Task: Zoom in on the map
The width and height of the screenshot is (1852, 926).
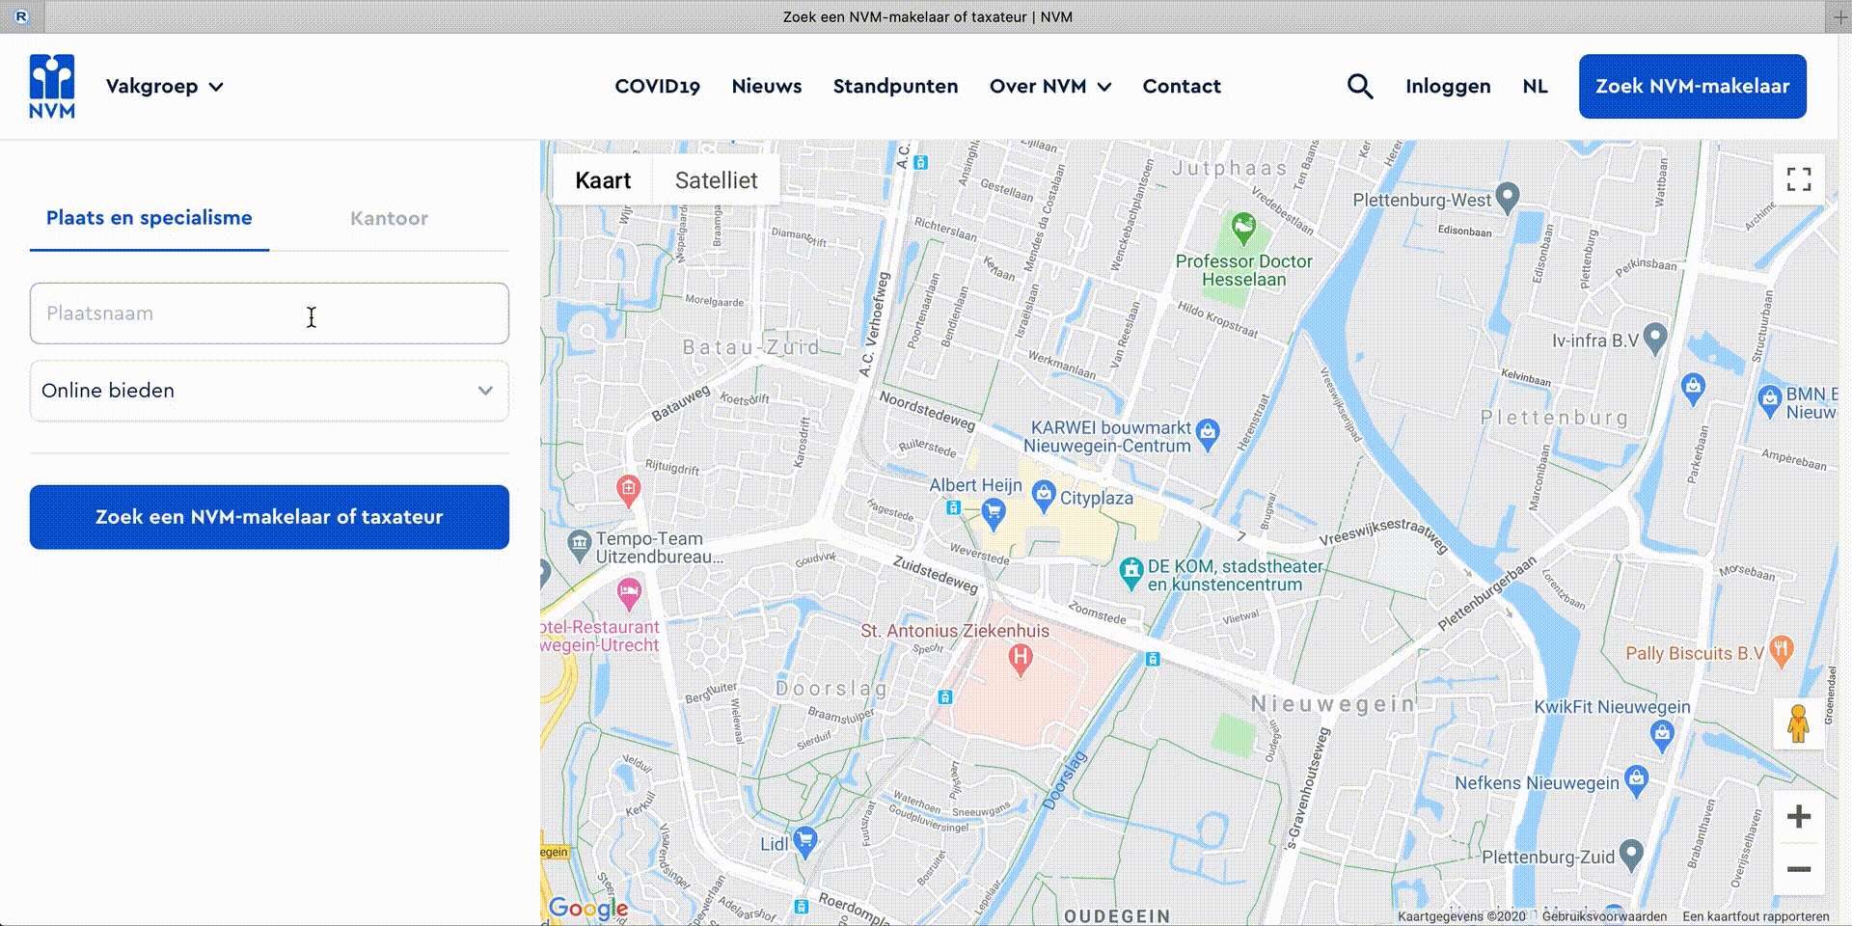Action: [x=1799, y=817]
